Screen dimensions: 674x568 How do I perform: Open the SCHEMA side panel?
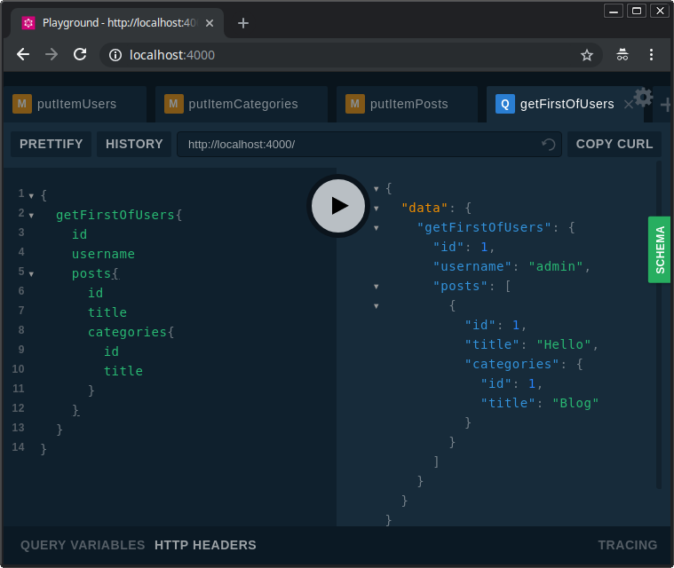pos(660,249)
